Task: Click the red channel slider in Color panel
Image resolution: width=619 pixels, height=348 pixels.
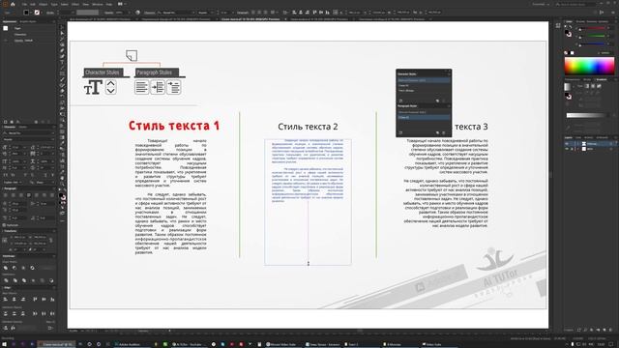Action: pos(591,29)
